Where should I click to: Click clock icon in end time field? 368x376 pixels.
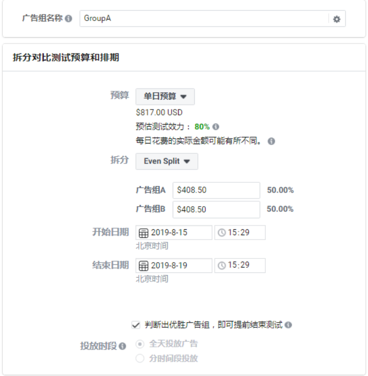click(x=222, y=266)
